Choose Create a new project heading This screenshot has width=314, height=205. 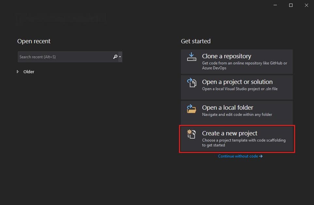point(230,133)
